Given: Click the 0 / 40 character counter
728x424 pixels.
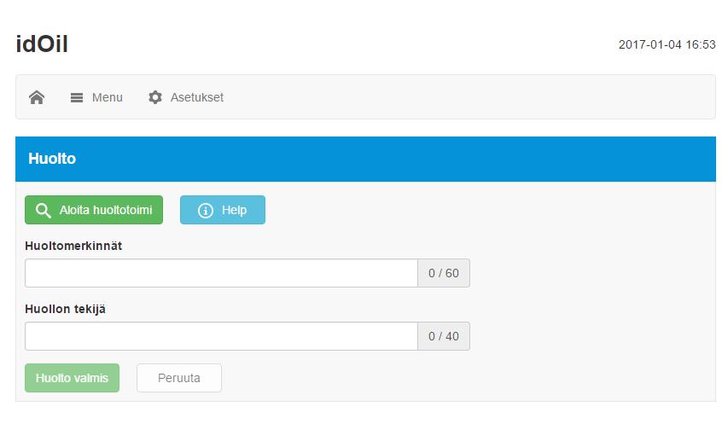Looking at the screenshot, I should [444, 336].
